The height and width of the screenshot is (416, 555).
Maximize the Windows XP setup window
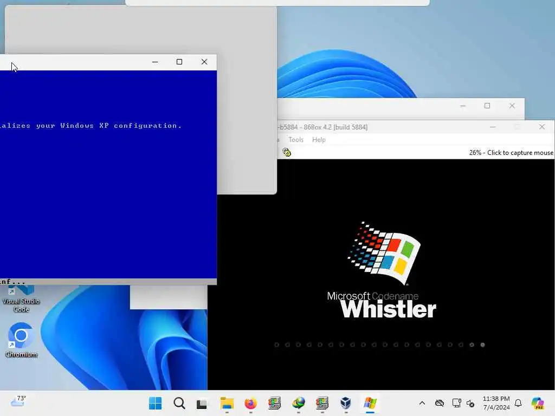pyautogui.click(x=179, y=62)
